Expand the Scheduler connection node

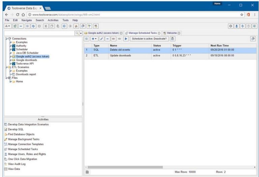[10, 49]
